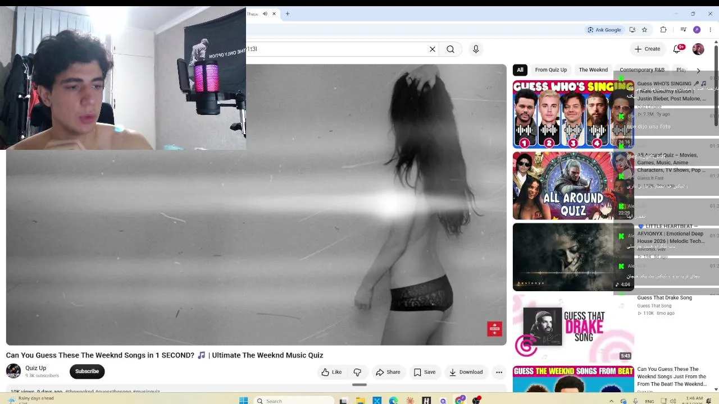Open Guess The Weeknd Songs From Beat thumbnail
The width and height of the screenshot is (719, 404).
tap(573, 379)
